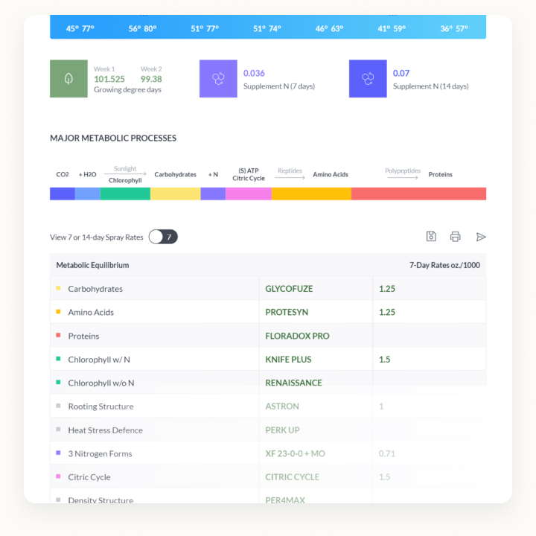Click the print icon
536x536 pixels.
tap(455, 237)
